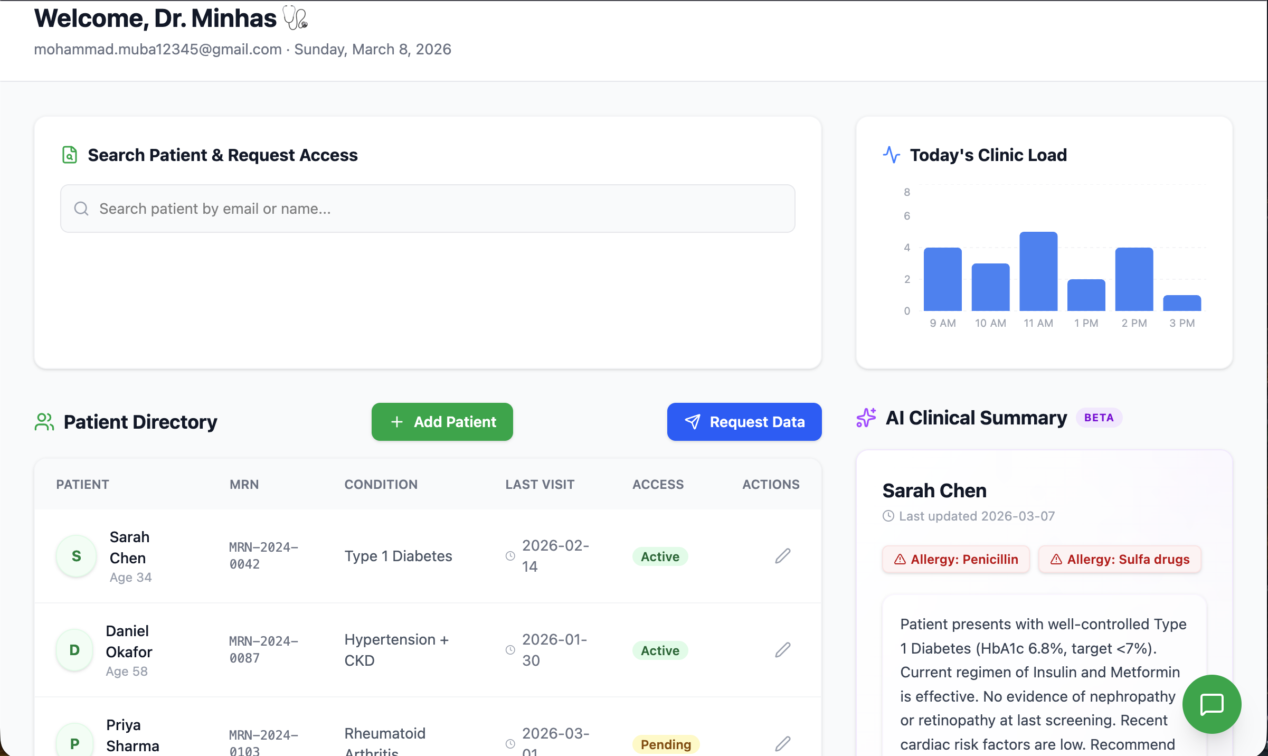Click Priya Sharma's edit pencil icon
This screenshot has width=1268, height=756.
(x=782, y=743)
